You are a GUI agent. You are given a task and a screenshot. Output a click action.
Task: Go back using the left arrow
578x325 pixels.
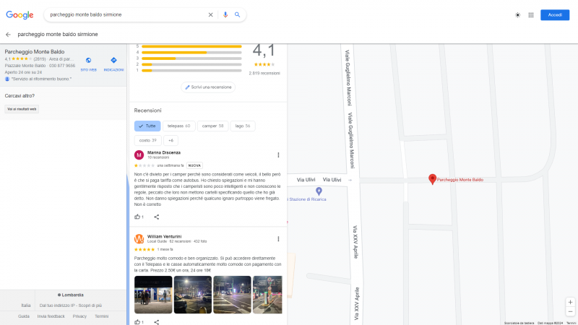8,34
